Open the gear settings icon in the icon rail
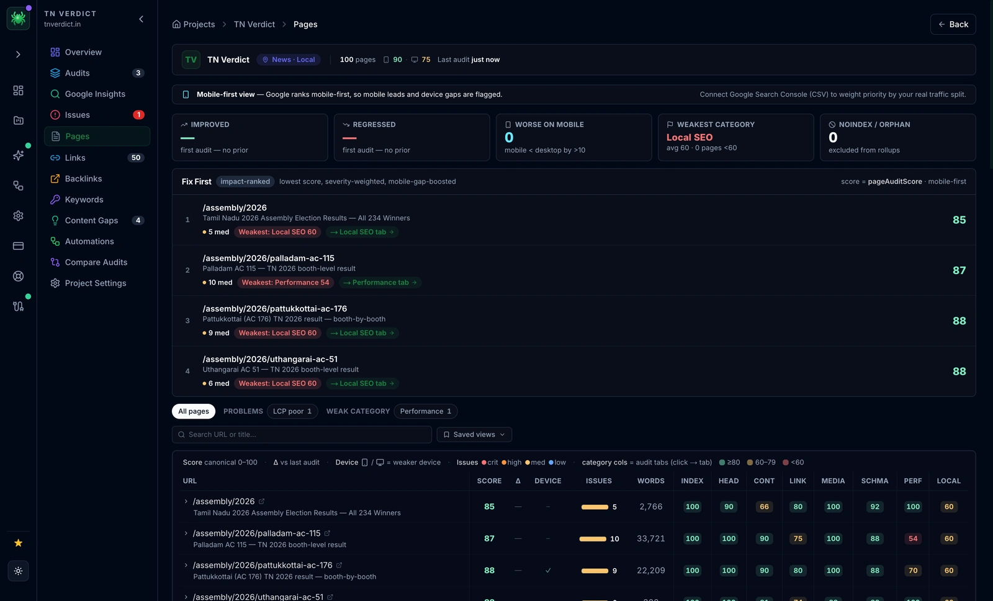The image size is (993, 601). [x=18, y=216]
